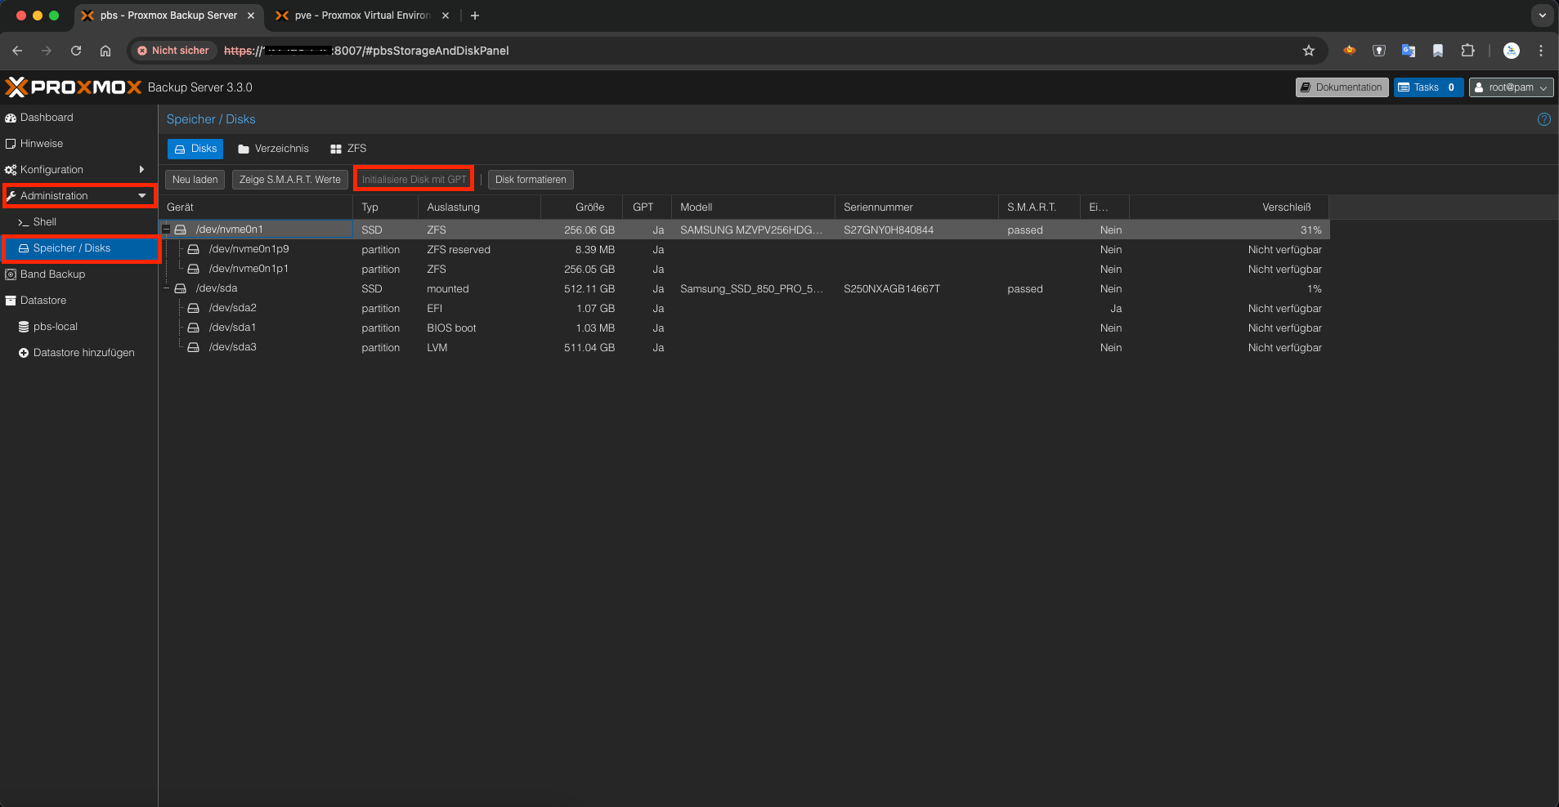Click the Datastore hinzufügen plus icon

click(x=23, y=352)
